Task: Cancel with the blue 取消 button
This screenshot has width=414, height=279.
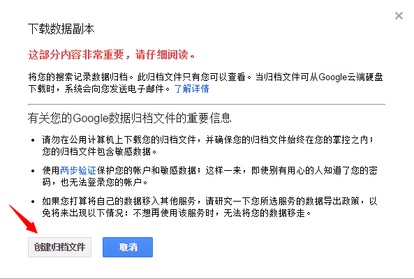Action: tap(128, 247)
